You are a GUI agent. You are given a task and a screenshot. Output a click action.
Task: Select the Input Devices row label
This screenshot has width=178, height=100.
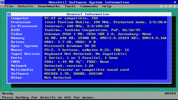[x=25, y=54]
